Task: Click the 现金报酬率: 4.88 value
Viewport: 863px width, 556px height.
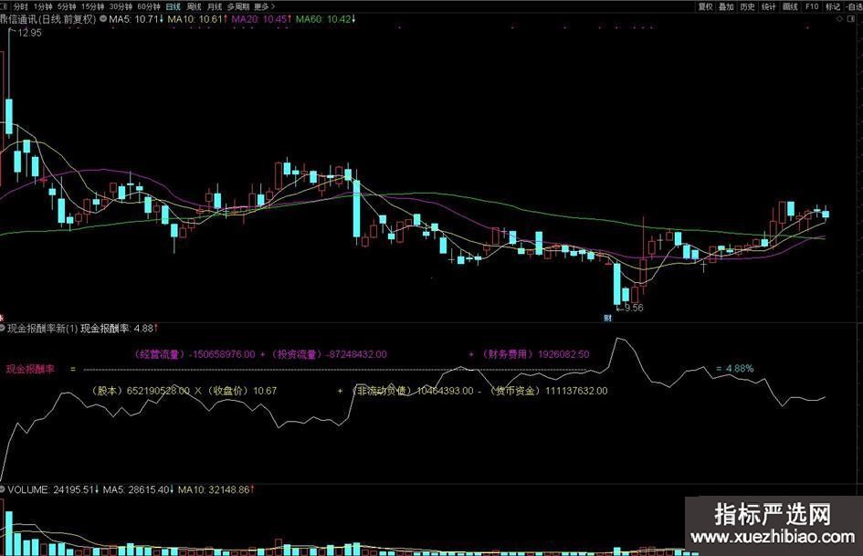Action: (119, 328)
